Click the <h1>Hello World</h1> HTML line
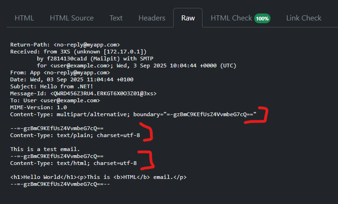 click(x=99, y=177)
